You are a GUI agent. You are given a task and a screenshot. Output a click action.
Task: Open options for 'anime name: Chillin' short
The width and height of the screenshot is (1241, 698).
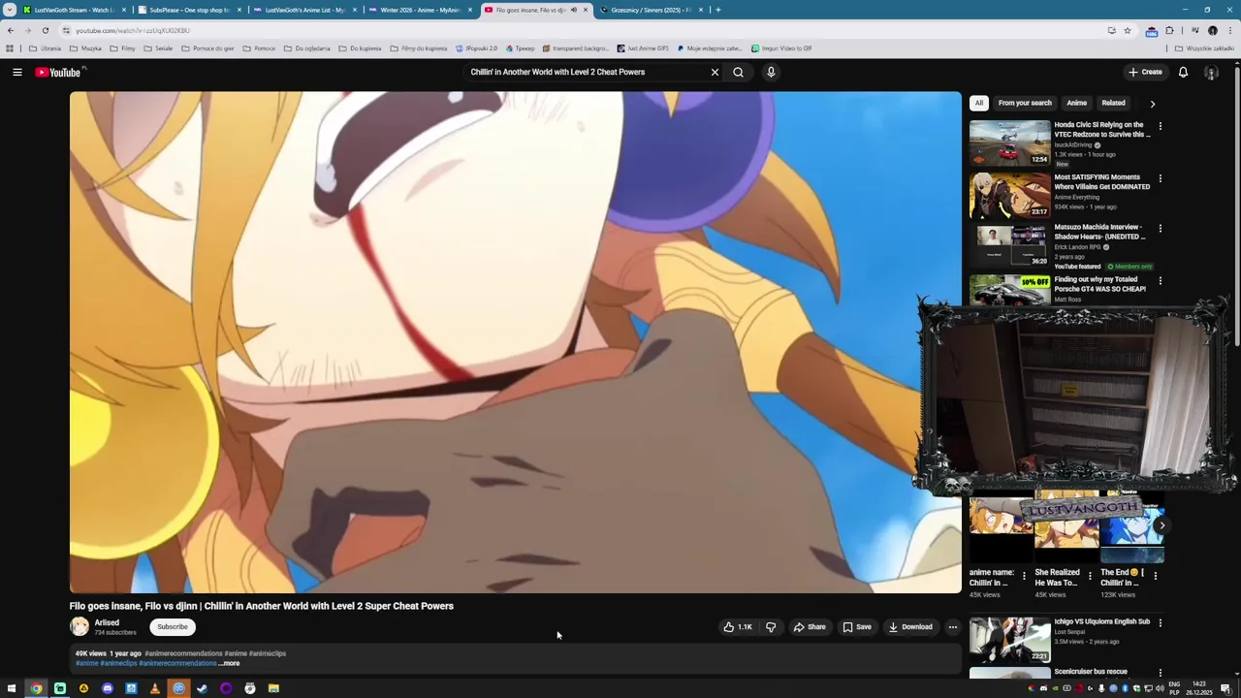(1024, 576)
